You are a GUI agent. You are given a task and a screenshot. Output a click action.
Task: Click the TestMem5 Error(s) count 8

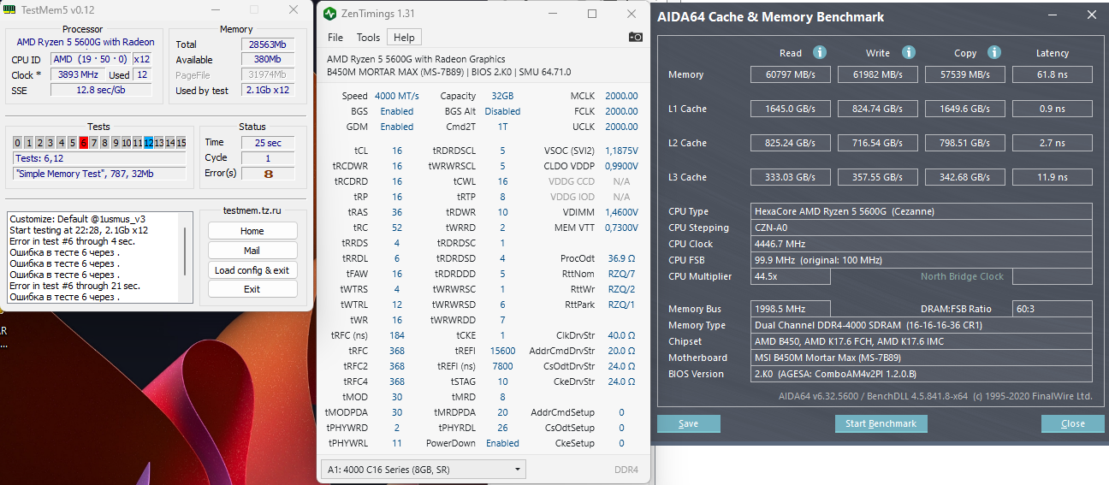click(268, 174)
